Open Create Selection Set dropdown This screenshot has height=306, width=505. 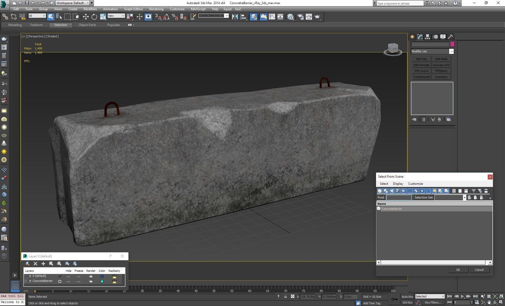(x=213, y=16)
